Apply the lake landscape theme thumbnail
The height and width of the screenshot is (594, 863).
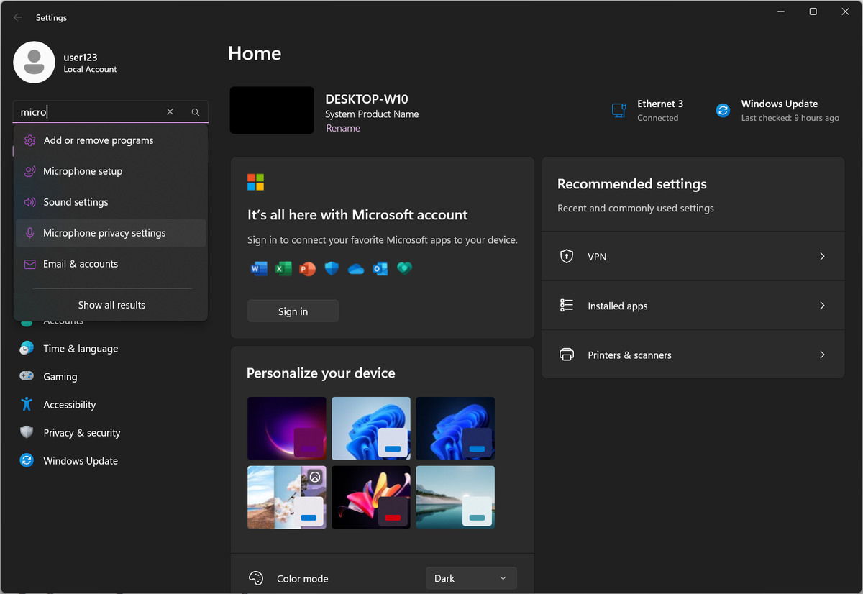click(455, 498)
